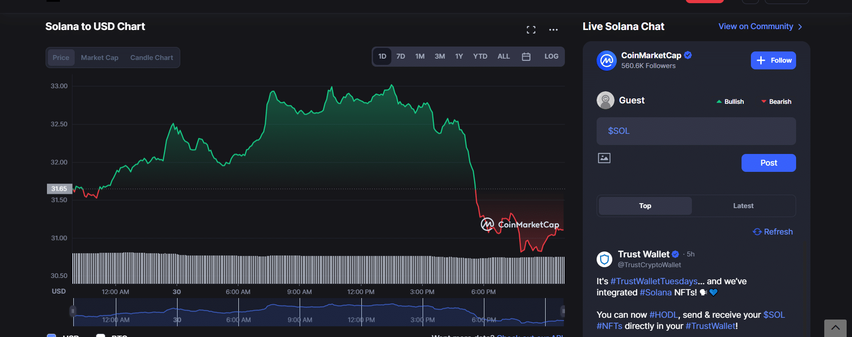
Task: Click the scroll-to-top arrow button
Action: tap(835, 328)
